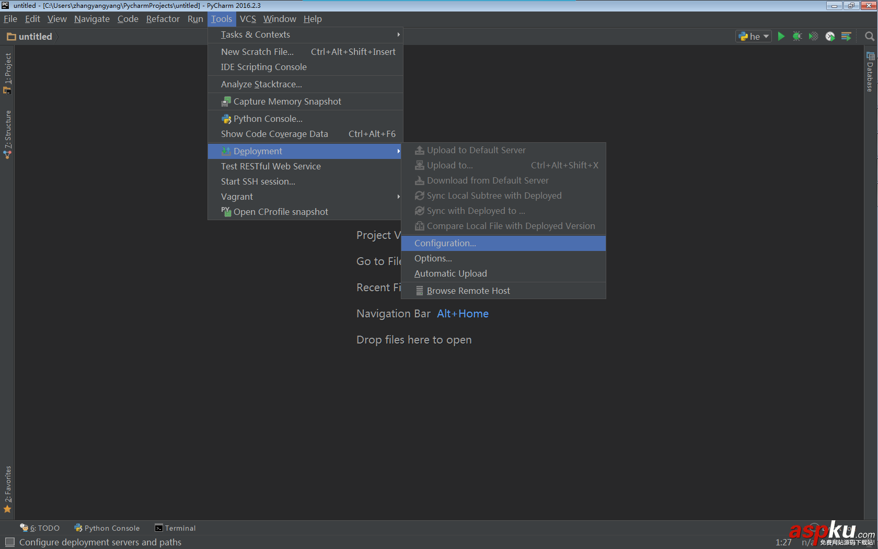The height and width of the screenshot is (549, 878).
Task: Open the Help menu
Action: pos(313,19)
